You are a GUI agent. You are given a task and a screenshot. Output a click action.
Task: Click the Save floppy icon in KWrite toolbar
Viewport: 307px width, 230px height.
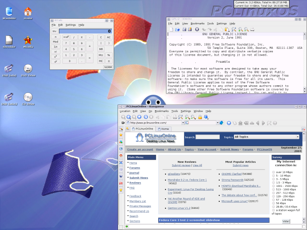[184, 29]
